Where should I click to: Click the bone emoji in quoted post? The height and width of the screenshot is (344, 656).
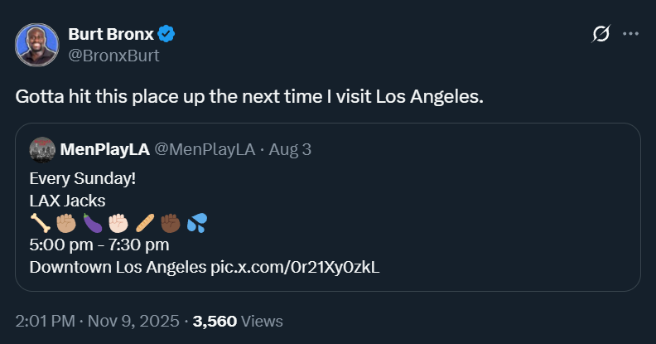tap(39, 223)
